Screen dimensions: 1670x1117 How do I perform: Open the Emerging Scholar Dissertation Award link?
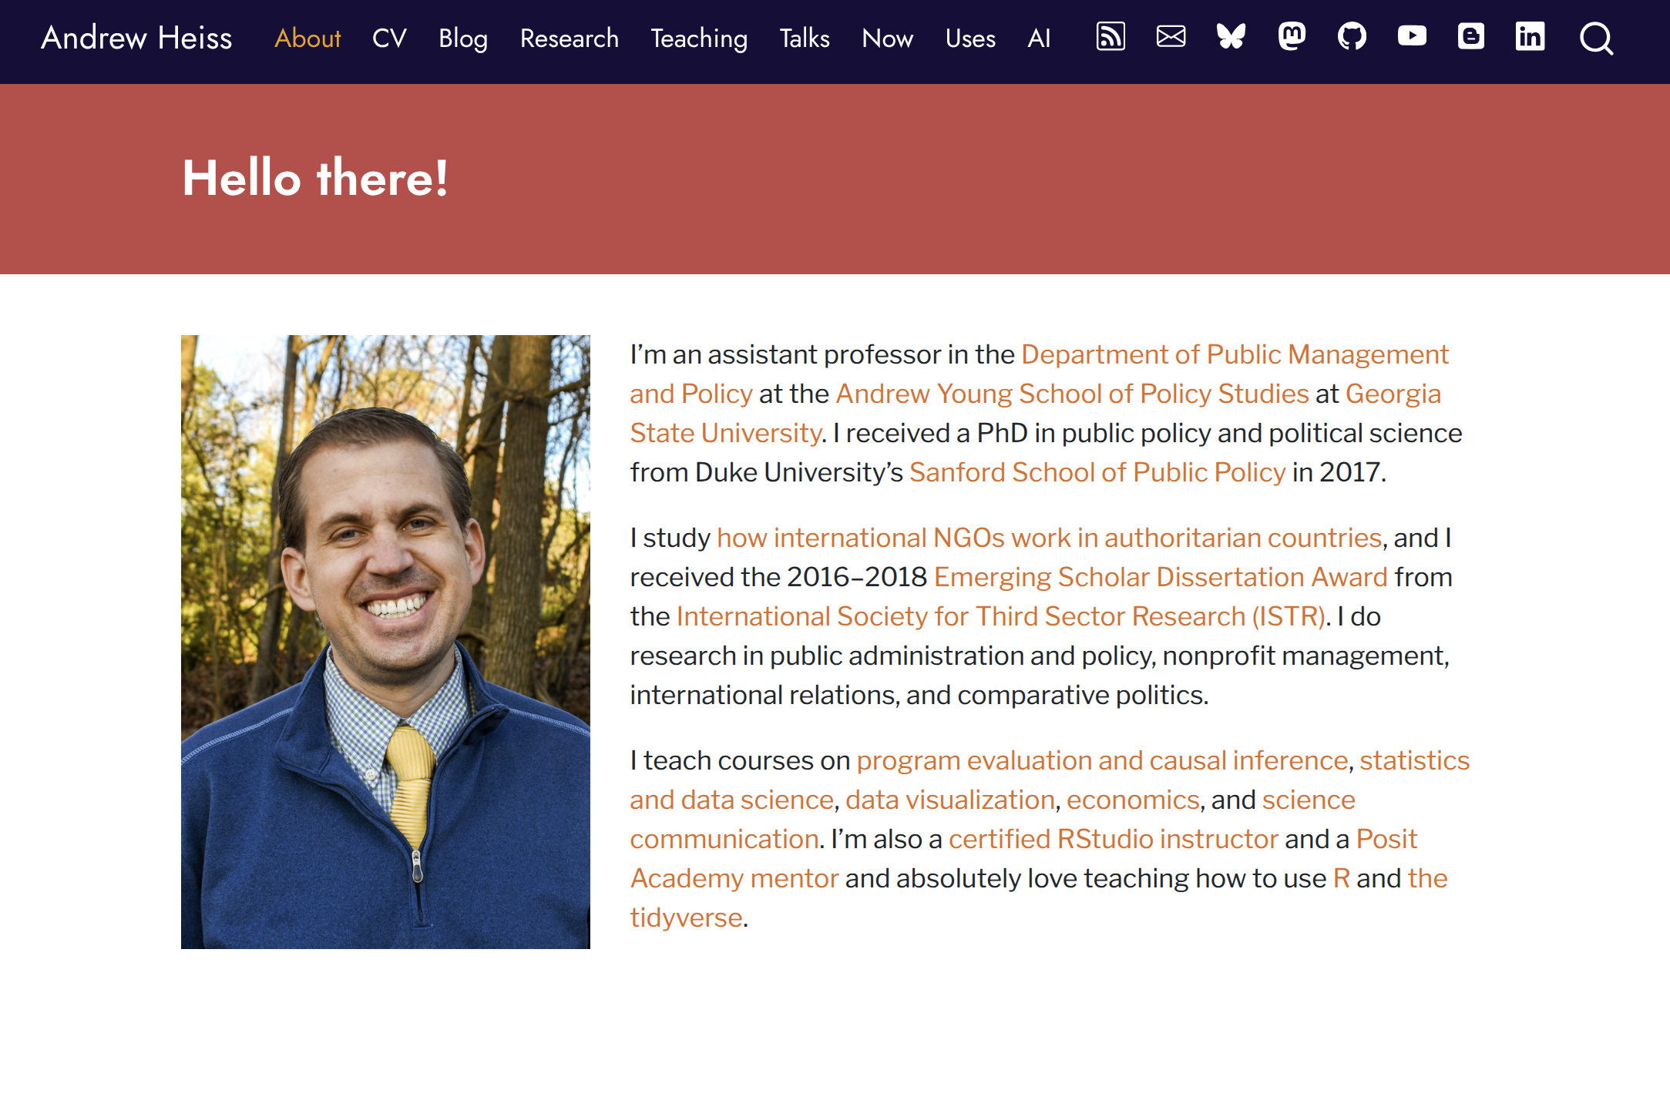click(1161, 577)
